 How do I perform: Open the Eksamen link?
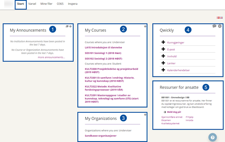point(166,120)
